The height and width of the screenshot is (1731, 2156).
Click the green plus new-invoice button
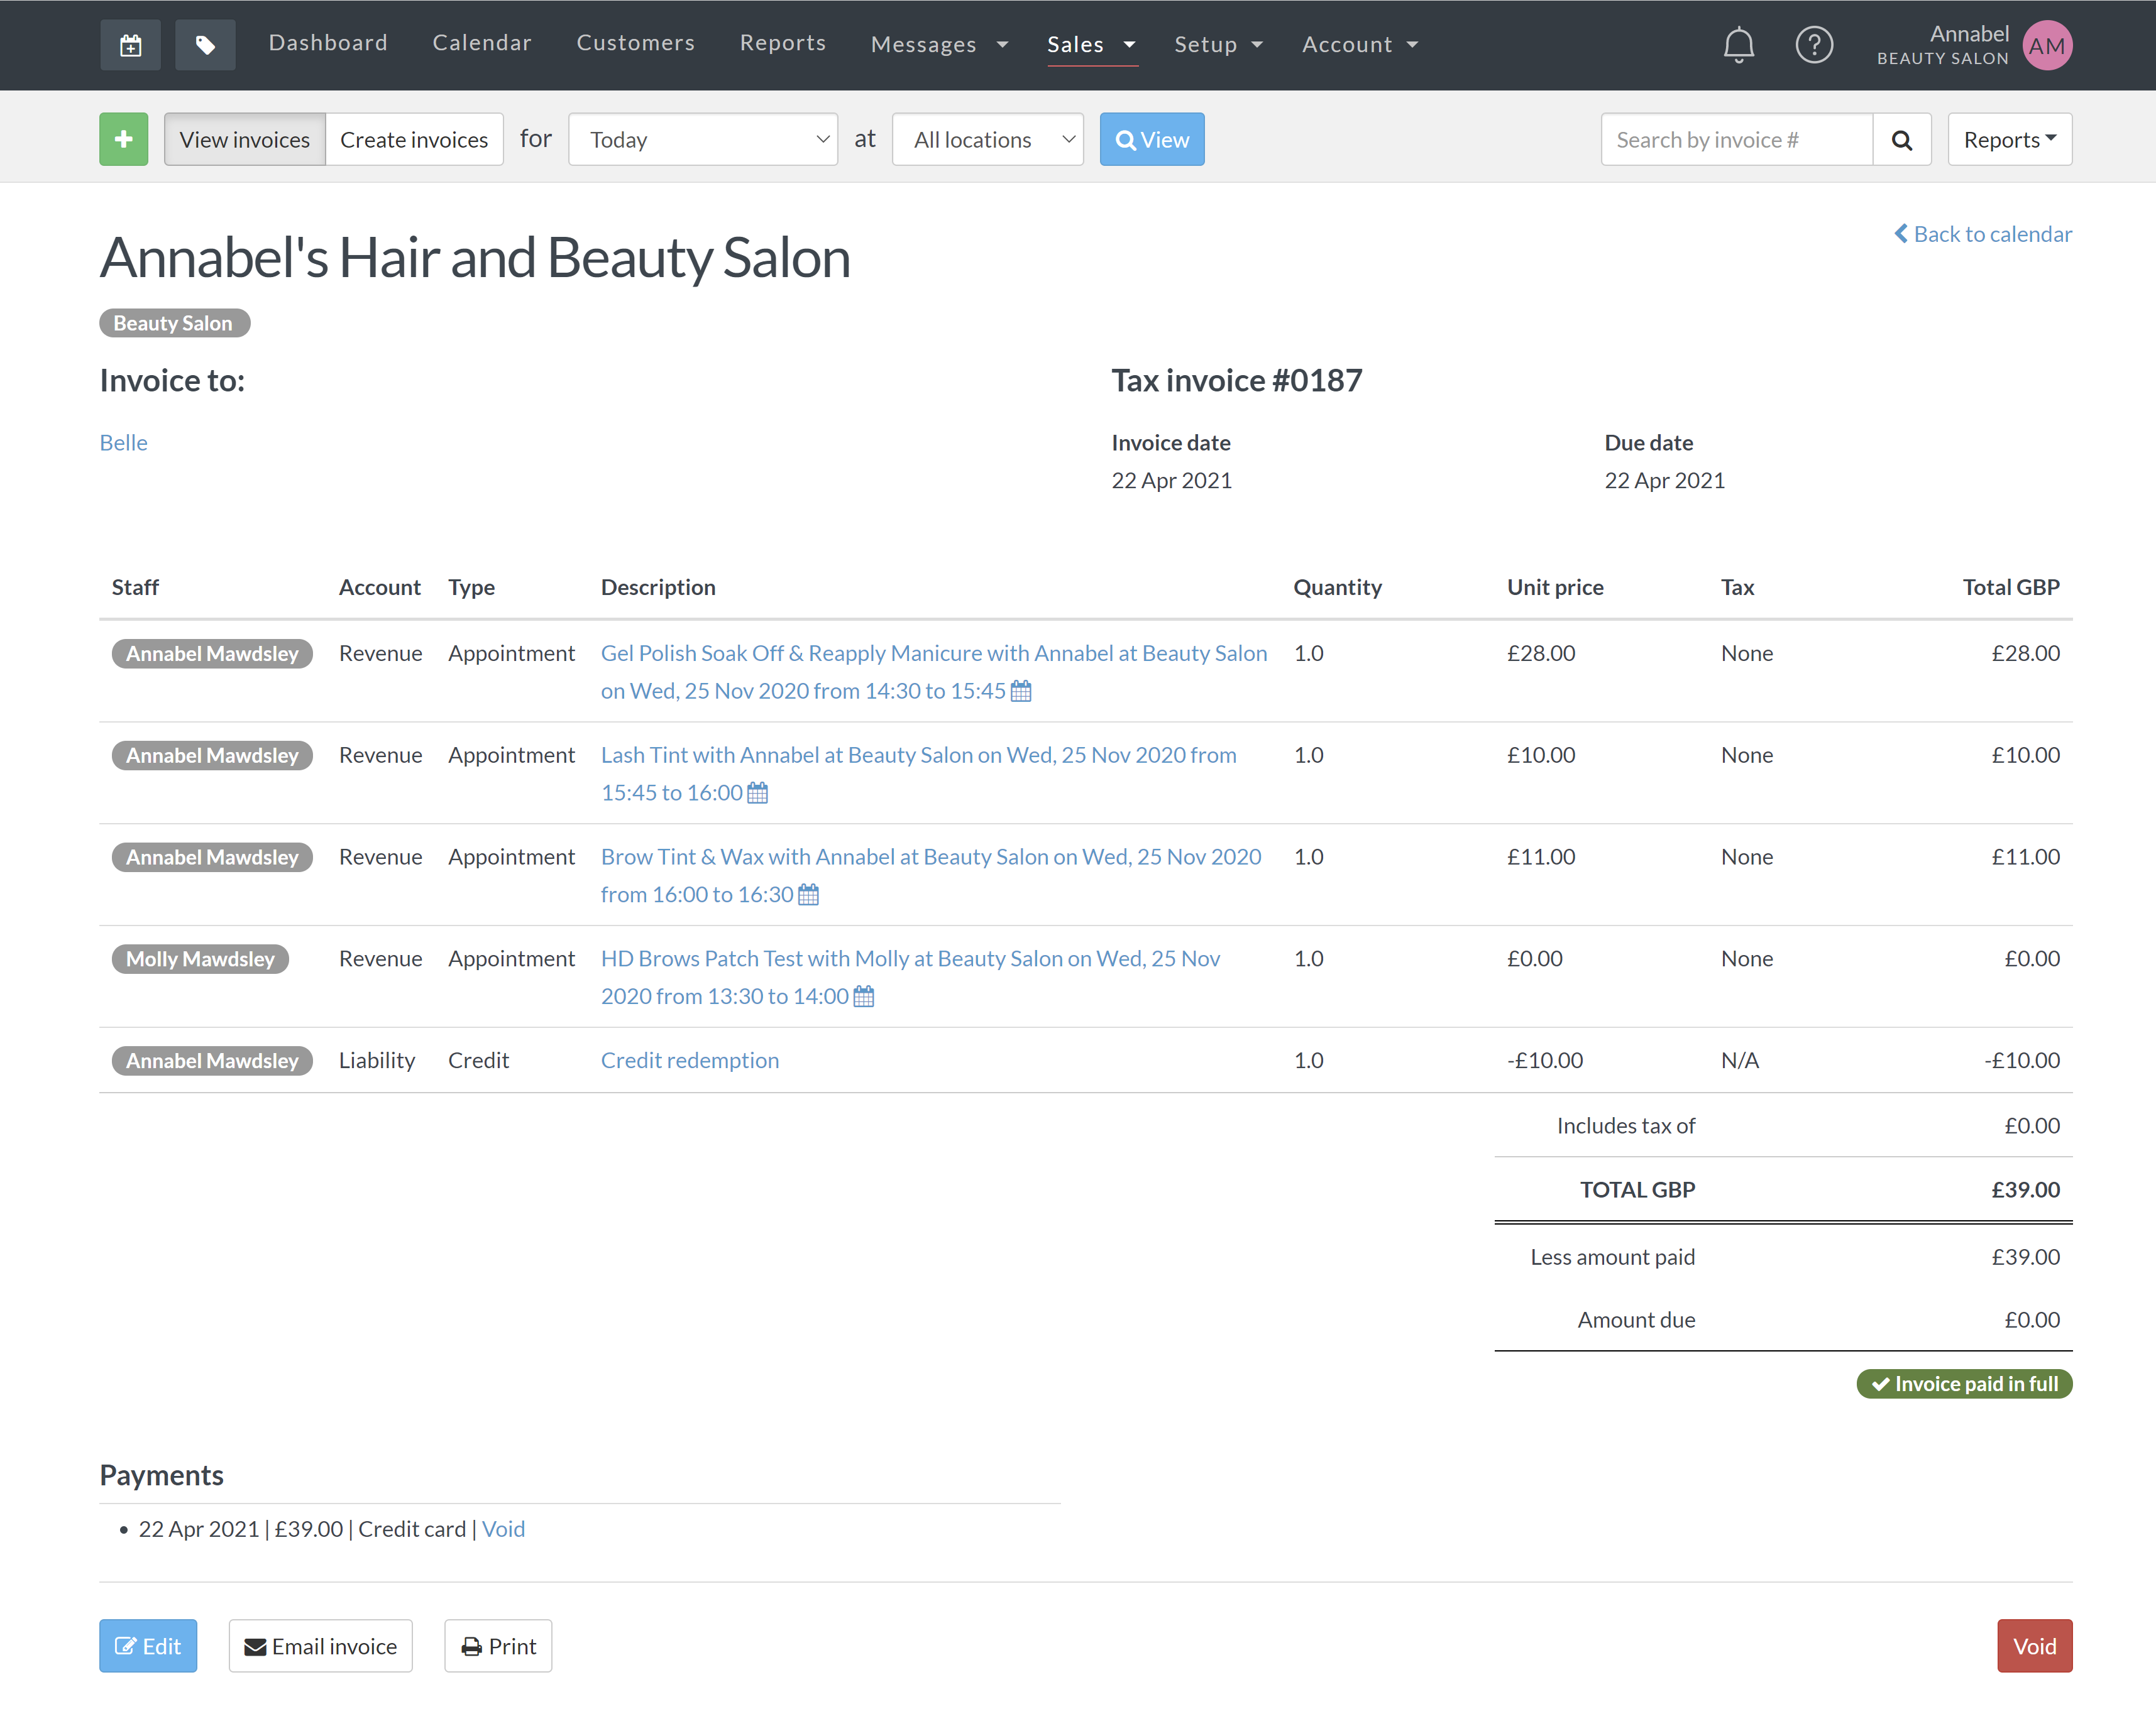124,139
